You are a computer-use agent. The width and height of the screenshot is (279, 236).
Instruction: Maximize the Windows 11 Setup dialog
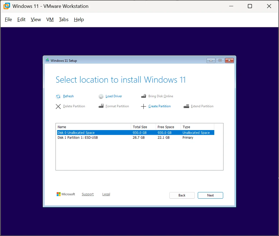220,60
